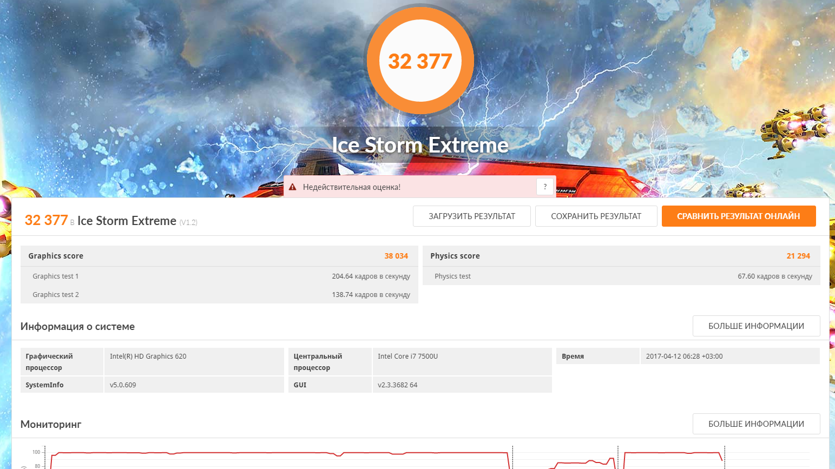Click the 100 label on the chart axis
Screen dimensions: 835x469
(36, 452)
